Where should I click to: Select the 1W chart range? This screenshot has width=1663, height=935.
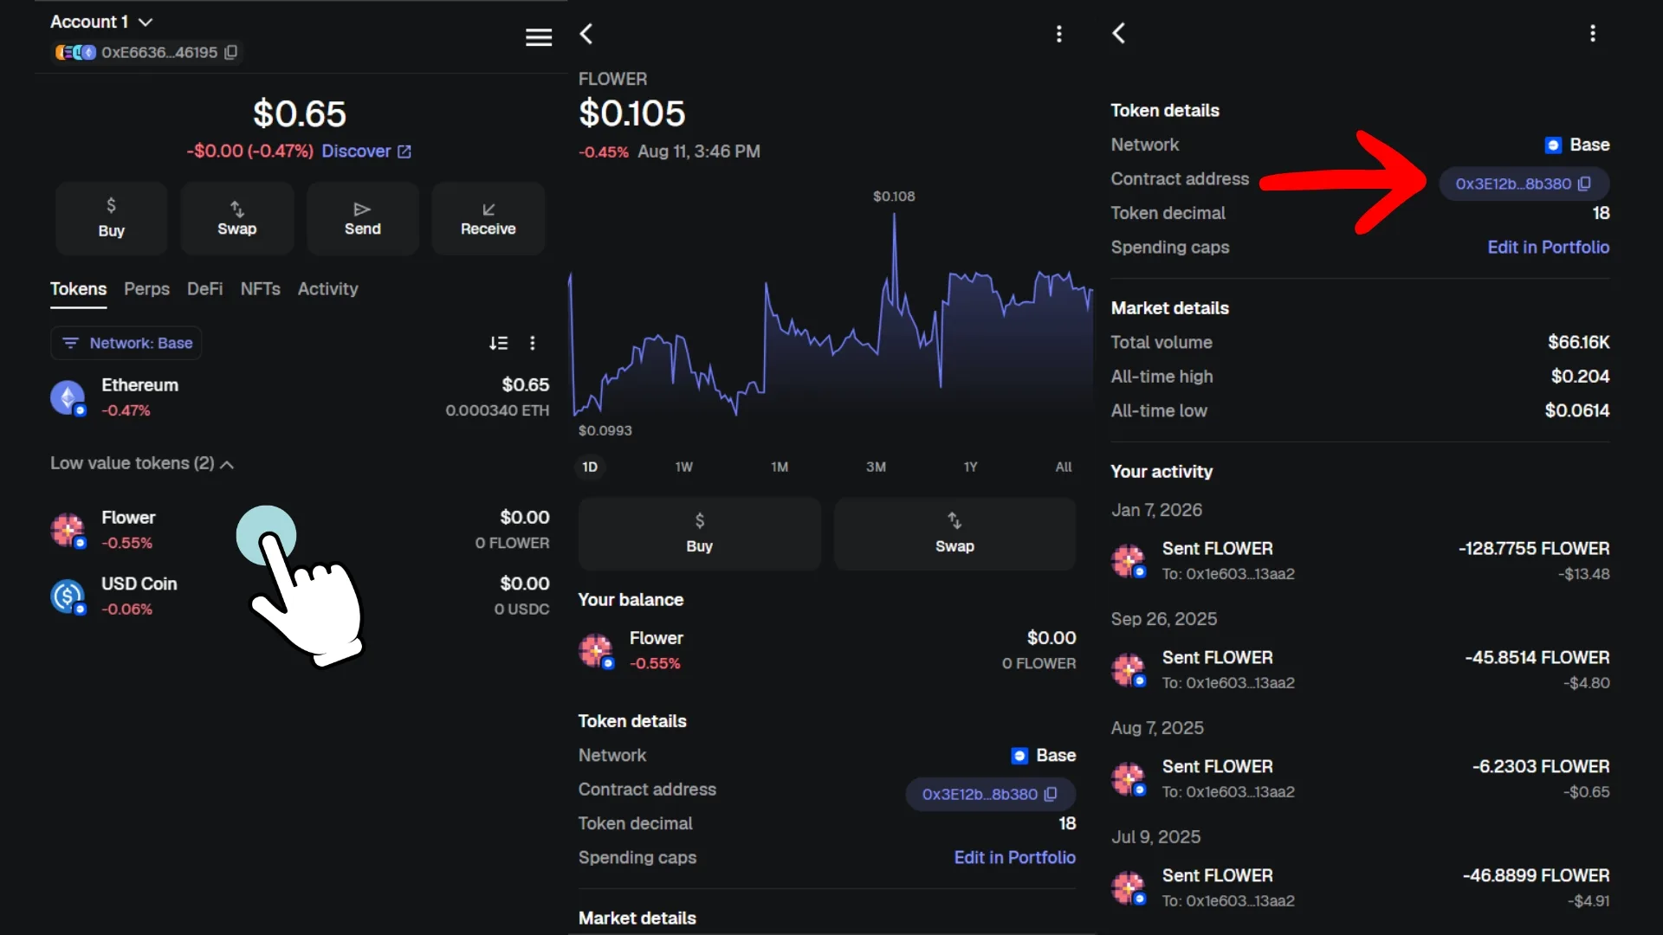pos(684,467)
